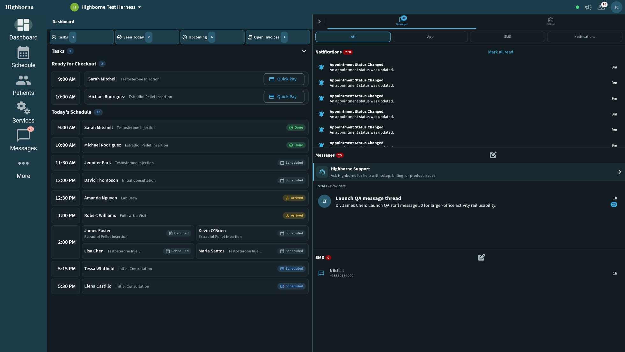This screenshot has width=625, height=352.
Task: Go to the Patients section icon
Action: coord(23,80)
